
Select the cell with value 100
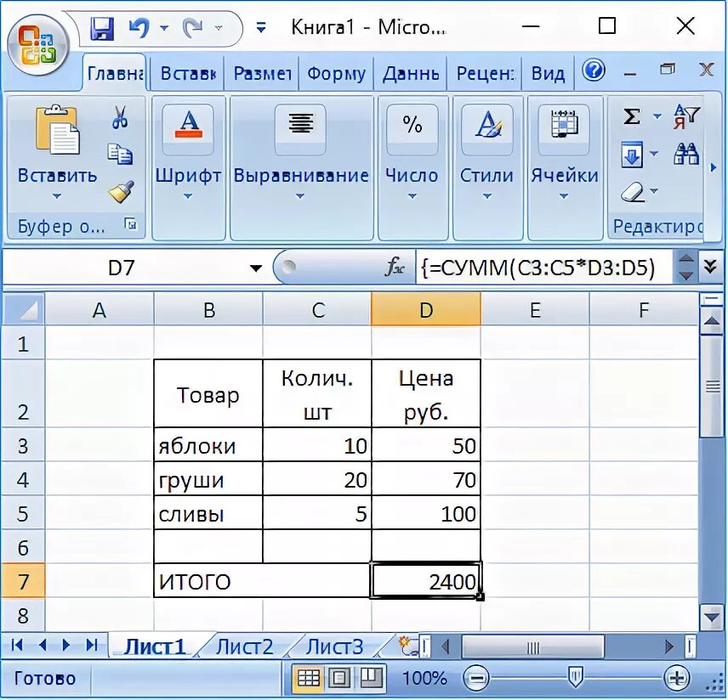pos(426,513)
